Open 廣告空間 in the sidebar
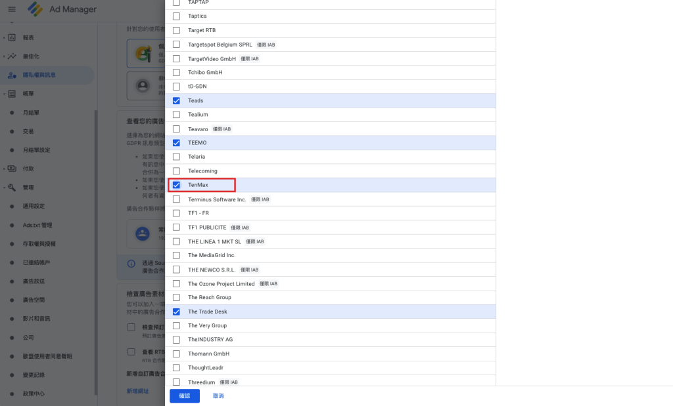 (34, 300)
